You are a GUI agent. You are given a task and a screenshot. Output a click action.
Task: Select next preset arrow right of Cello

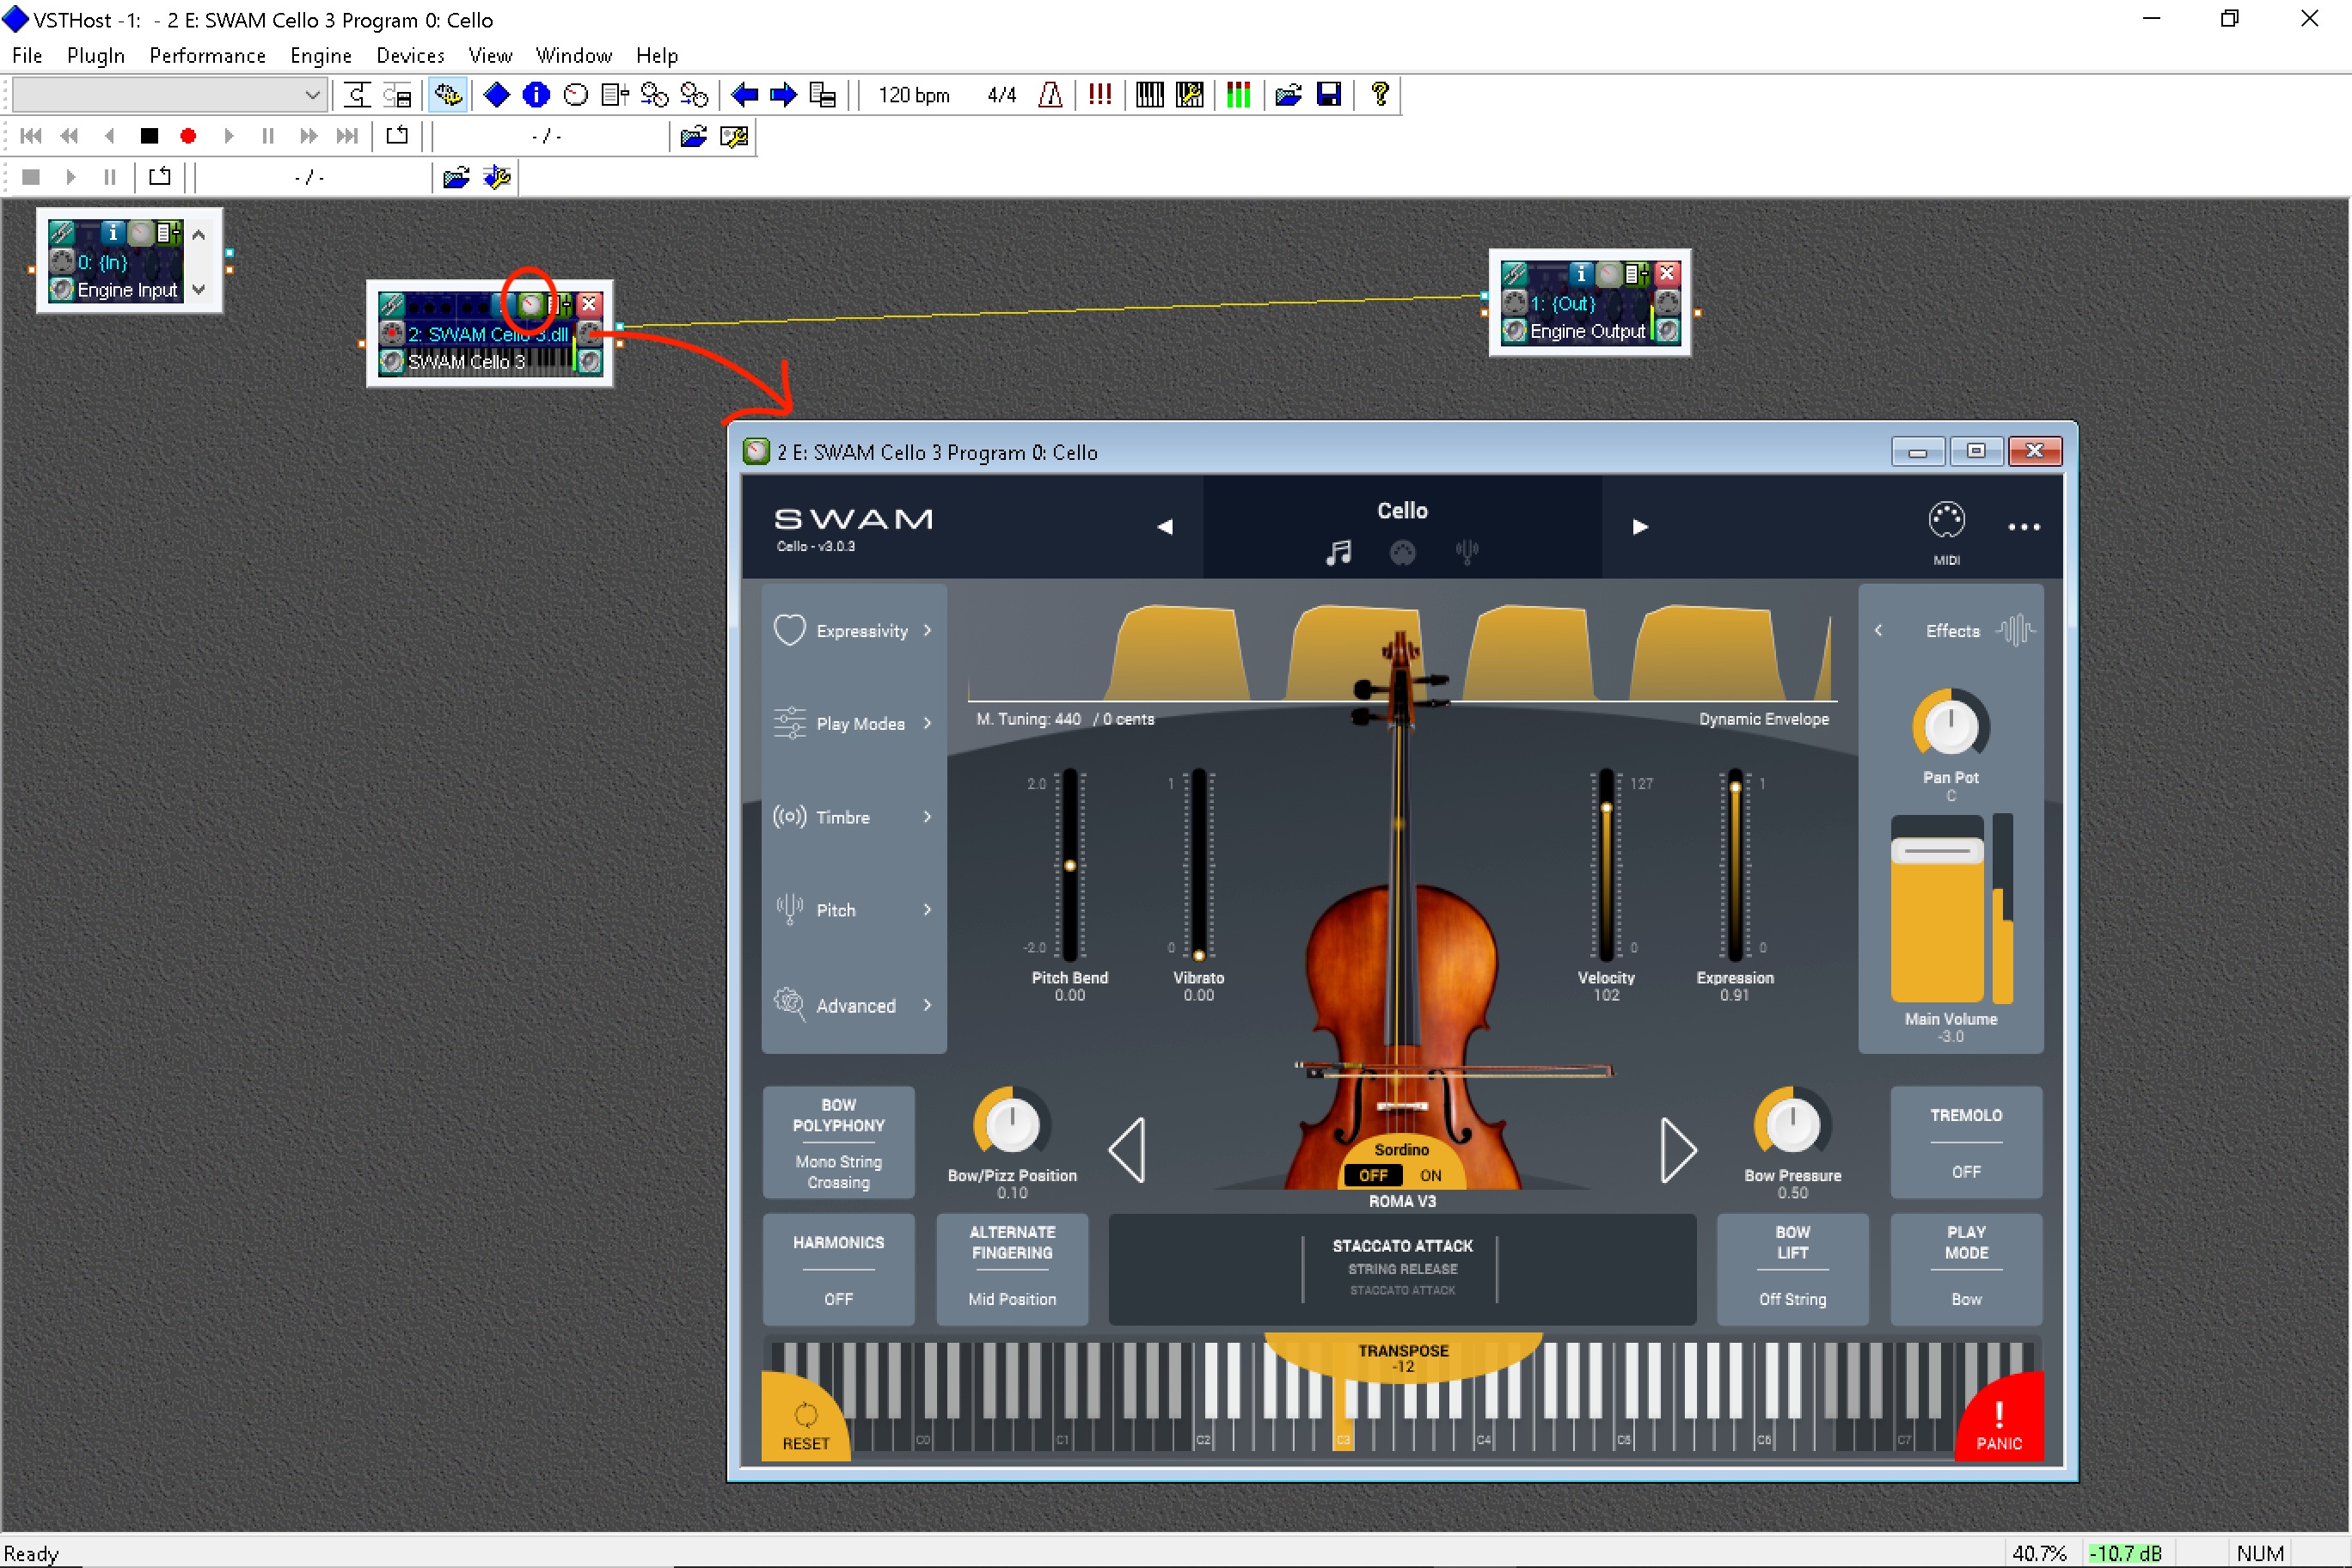pyautogui.click(x=1640, y=527)
